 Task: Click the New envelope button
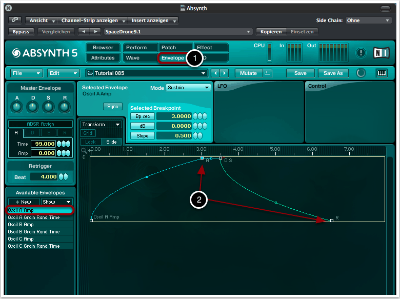click(x=23, y=202)
